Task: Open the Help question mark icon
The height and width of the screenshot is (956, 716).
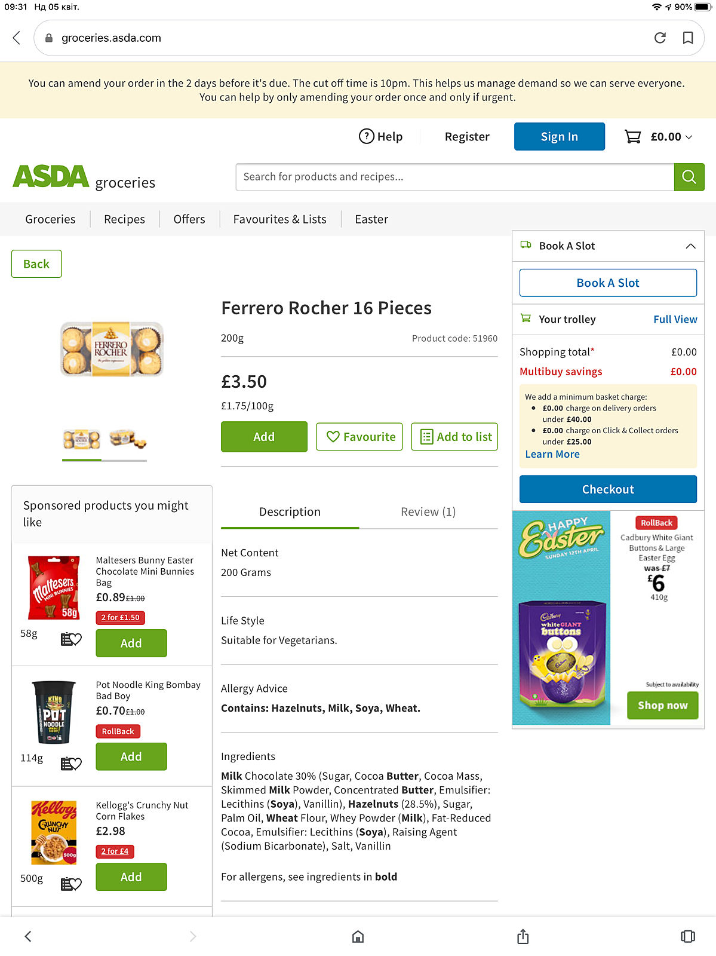Action: pos(366,136)
